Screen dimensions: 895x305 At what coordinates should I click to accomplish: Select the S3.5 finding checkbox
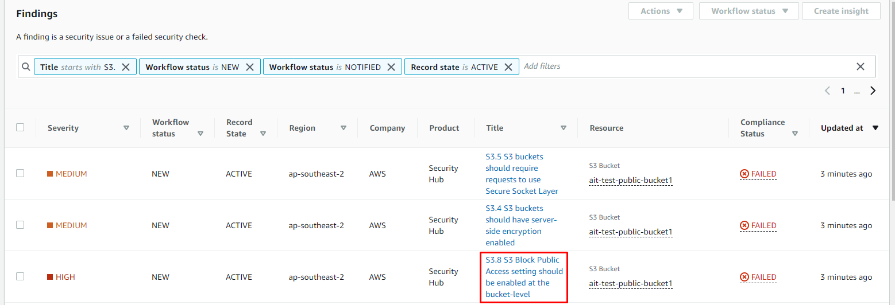point(20,173)
